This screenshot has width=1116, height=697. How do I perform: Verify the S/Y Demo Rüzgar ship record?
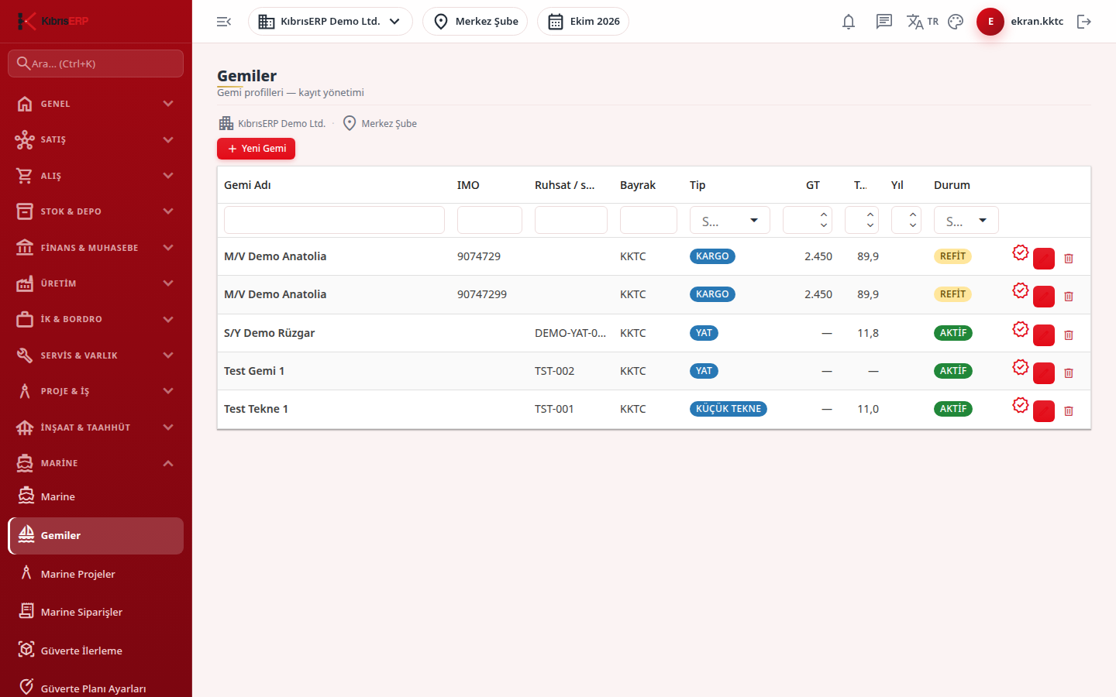click(1021, 329)
